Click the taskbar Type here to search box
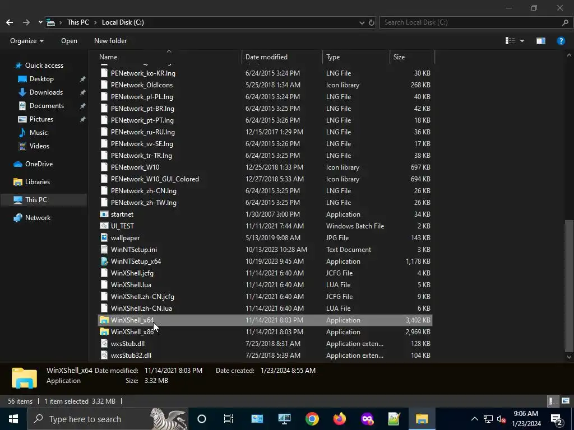This screenshot has width=574, height=430. tap(108, 419)
